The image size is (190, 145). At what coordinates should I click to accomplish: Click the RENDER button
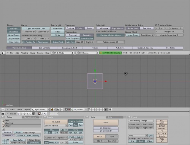tap(56, 122)
